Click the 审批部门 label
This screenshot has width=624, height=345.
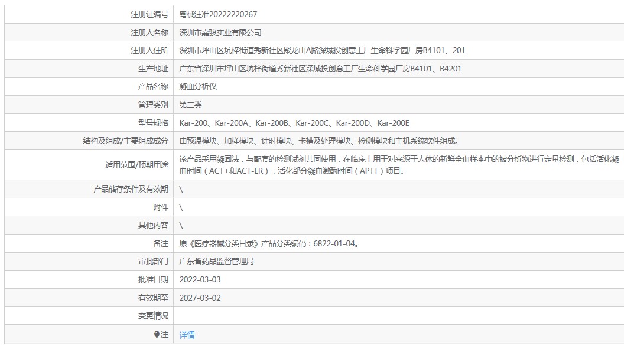click(153, 262)
